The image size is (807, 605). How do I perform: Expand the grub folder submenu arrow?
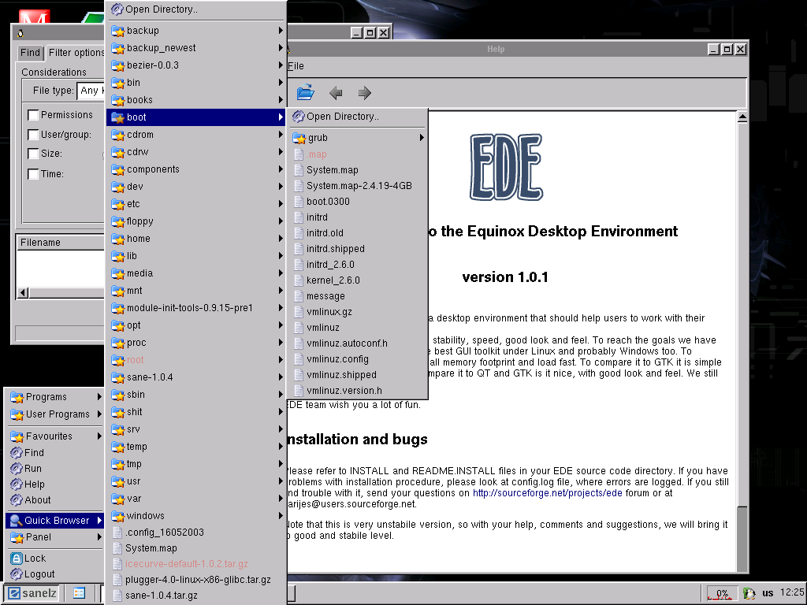pyautogui.click(x=422, y=137)
